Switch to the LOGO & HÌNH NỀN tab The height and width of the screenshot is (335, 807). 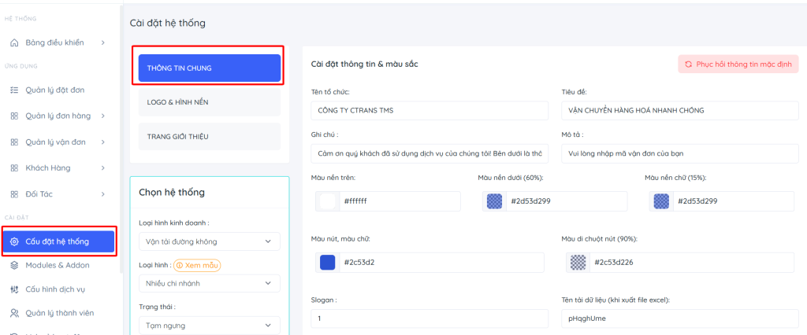[x=209, y=102]
